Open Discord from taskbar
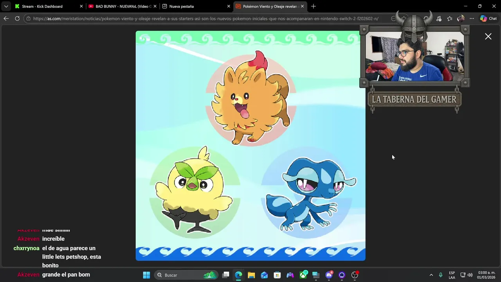Viewport: 501px width, 282px height. click(x=329, y=275)
